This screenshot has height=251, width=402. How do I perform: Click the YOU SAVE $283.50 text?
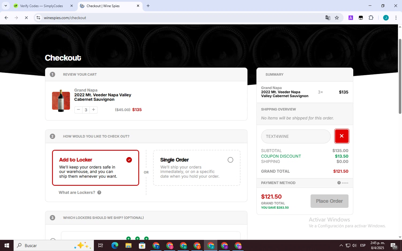275,208
